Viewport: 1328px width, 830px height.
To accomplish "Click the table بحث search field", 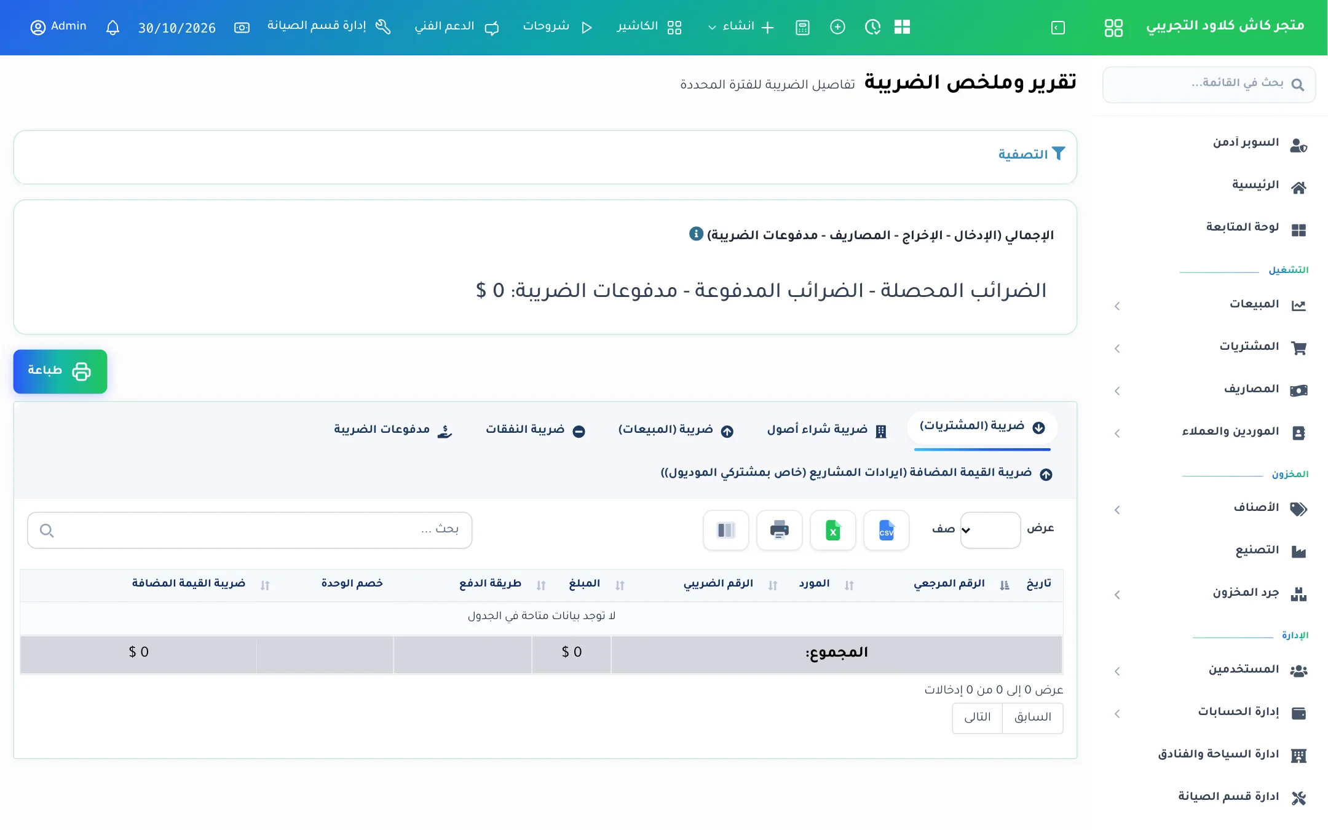I will 250,530.
